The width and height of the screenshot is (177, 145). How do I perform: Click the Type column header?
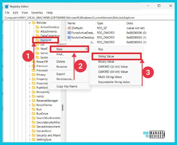[x=100, y=23]
